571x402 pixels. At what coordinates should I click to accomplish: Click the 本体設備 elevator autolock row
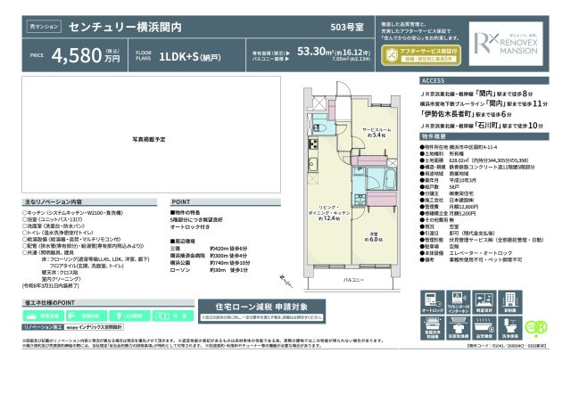pyautogui.click(x=466, y=253)
